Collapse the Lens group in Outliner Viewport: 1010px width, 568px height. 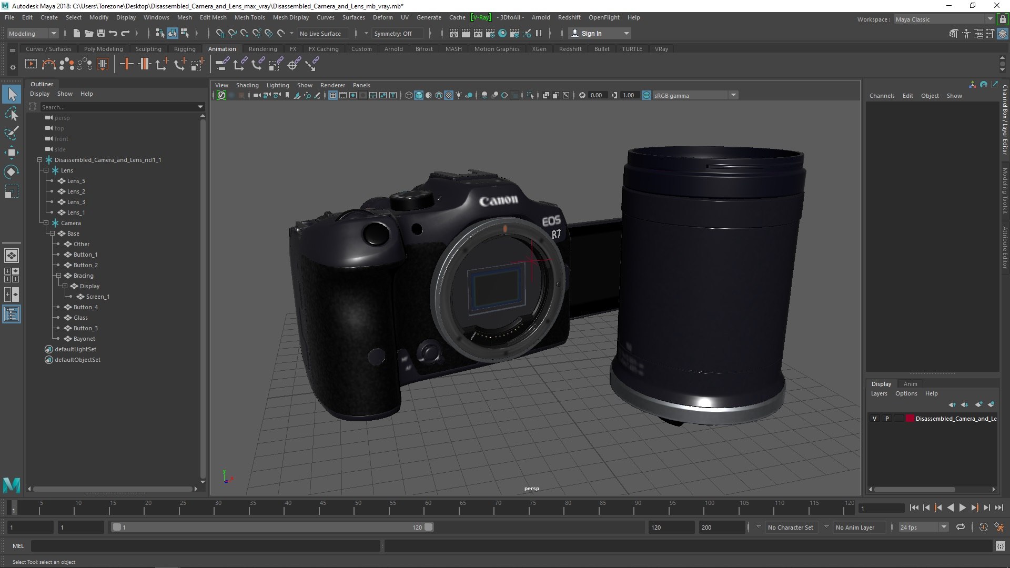46,170
